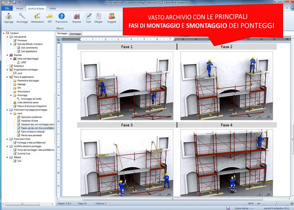Viewport: 294px width, 210px height.
Task: Open the File menu button
Action: coord(7,8)
